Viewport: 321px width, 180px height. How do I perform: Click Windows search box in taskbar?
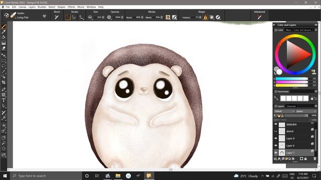coord(46,175)
